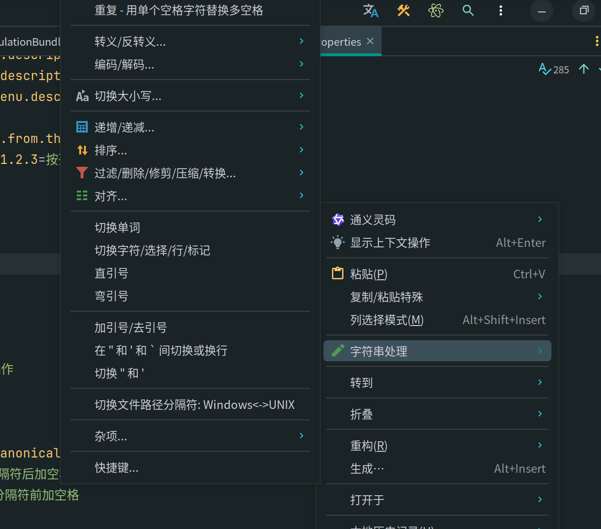Select 生成 from the context menu
The width and height of the screenshot is (601, 529).
coord(437,468)
